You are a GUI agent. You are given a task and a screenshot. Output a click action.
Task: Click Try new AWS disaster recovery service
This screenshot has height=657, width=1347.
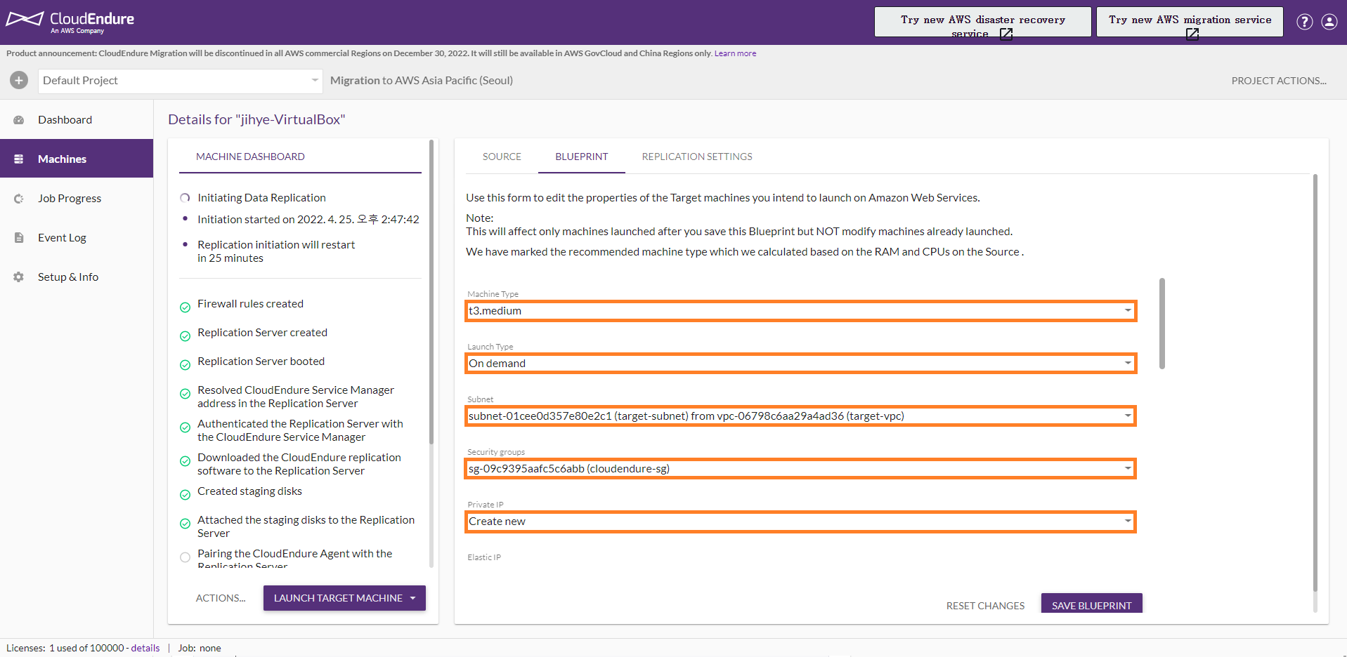[982, 22]
